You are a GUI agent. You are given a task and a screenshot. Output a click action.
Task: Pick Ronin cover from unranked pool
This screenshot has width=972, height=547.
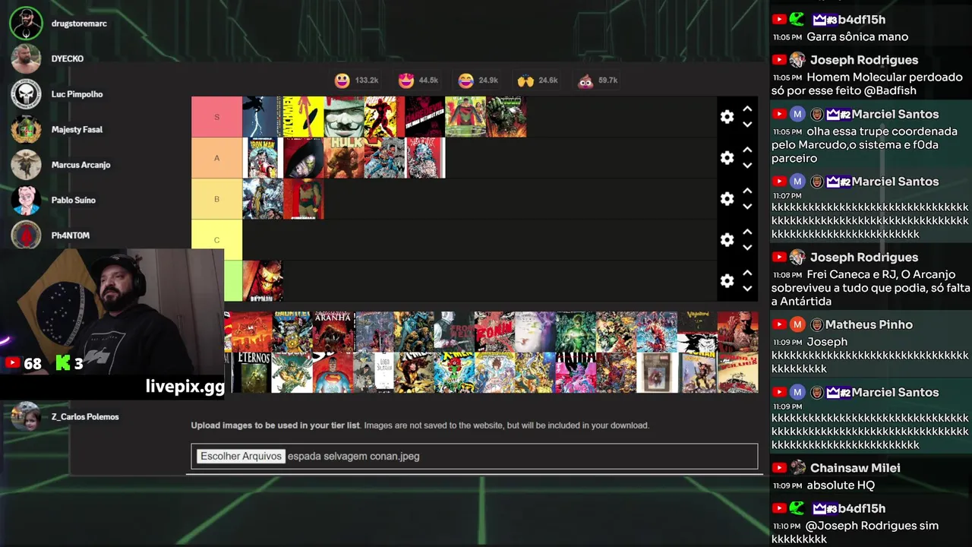[494, 331]
